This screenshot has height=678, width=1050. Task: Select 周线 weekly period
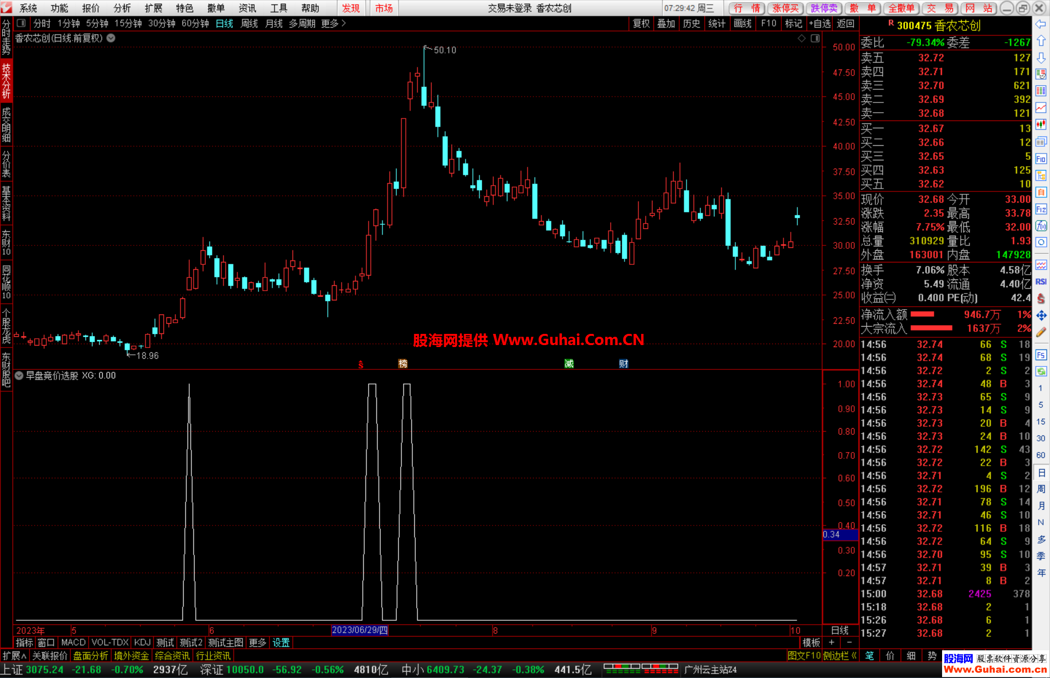pos(249,23)
